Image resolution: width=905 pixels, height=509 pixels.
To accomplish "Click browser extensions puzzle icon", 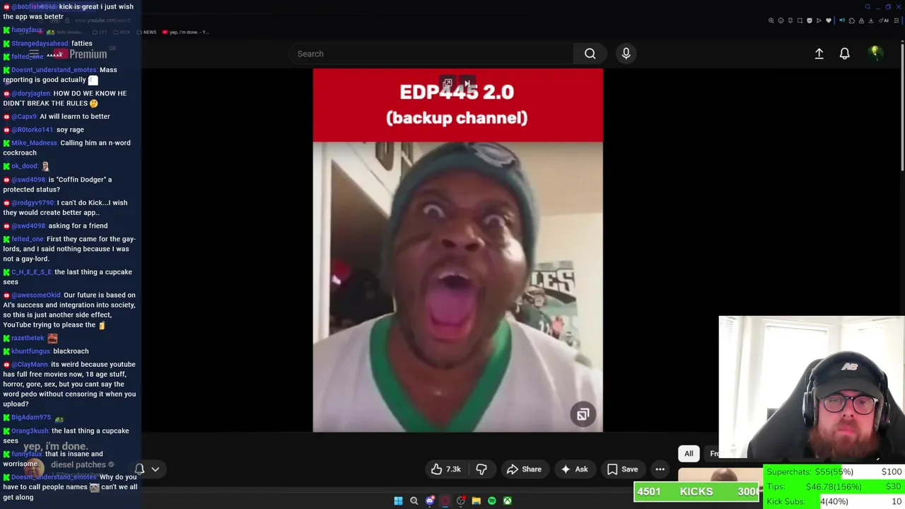I will pos(852,21).
